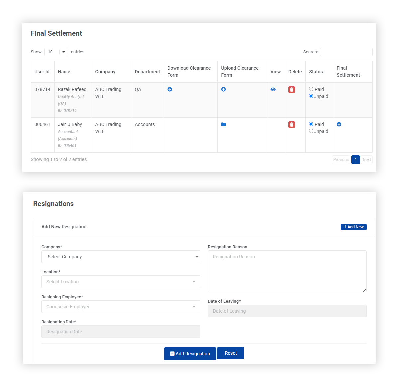Delete Jain J Baby's settlement record
399x384 pixels.
click(292, 124)
